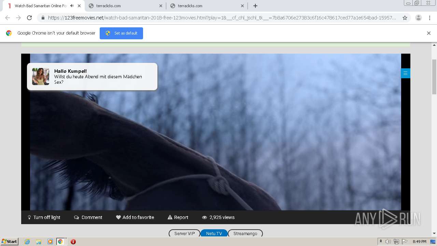Click the address bar URL
The width and height of the screenshot is (437, 246).
tap(222, 18)
